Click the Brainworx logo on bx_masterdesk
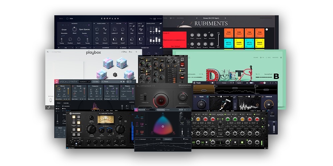The height and width of the screenshot is (166, 333). pyautogui.click(x=71, y=113)
